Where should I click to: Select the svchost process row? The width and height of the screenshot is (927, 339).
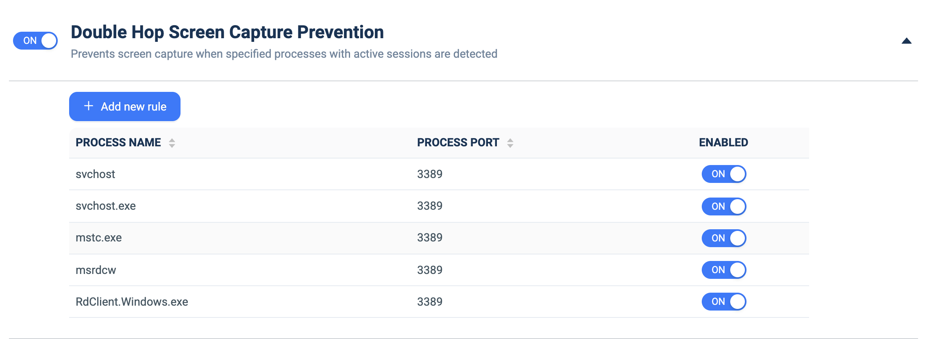point(439,174)
